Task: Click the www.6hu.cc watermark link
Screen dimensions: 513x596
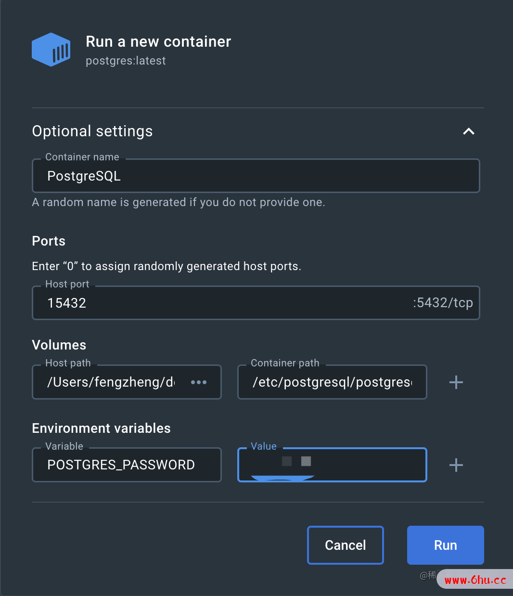Action: pos(475,580)
